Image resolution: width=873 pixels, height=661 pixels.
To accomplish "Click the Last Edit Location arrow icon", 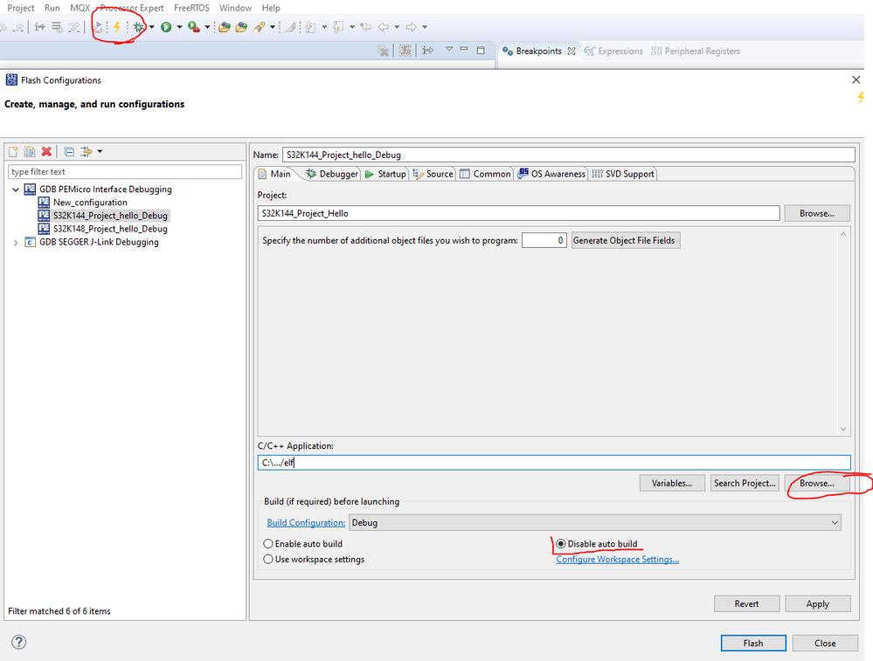I will pyautogui.click(x=366, y=27).
